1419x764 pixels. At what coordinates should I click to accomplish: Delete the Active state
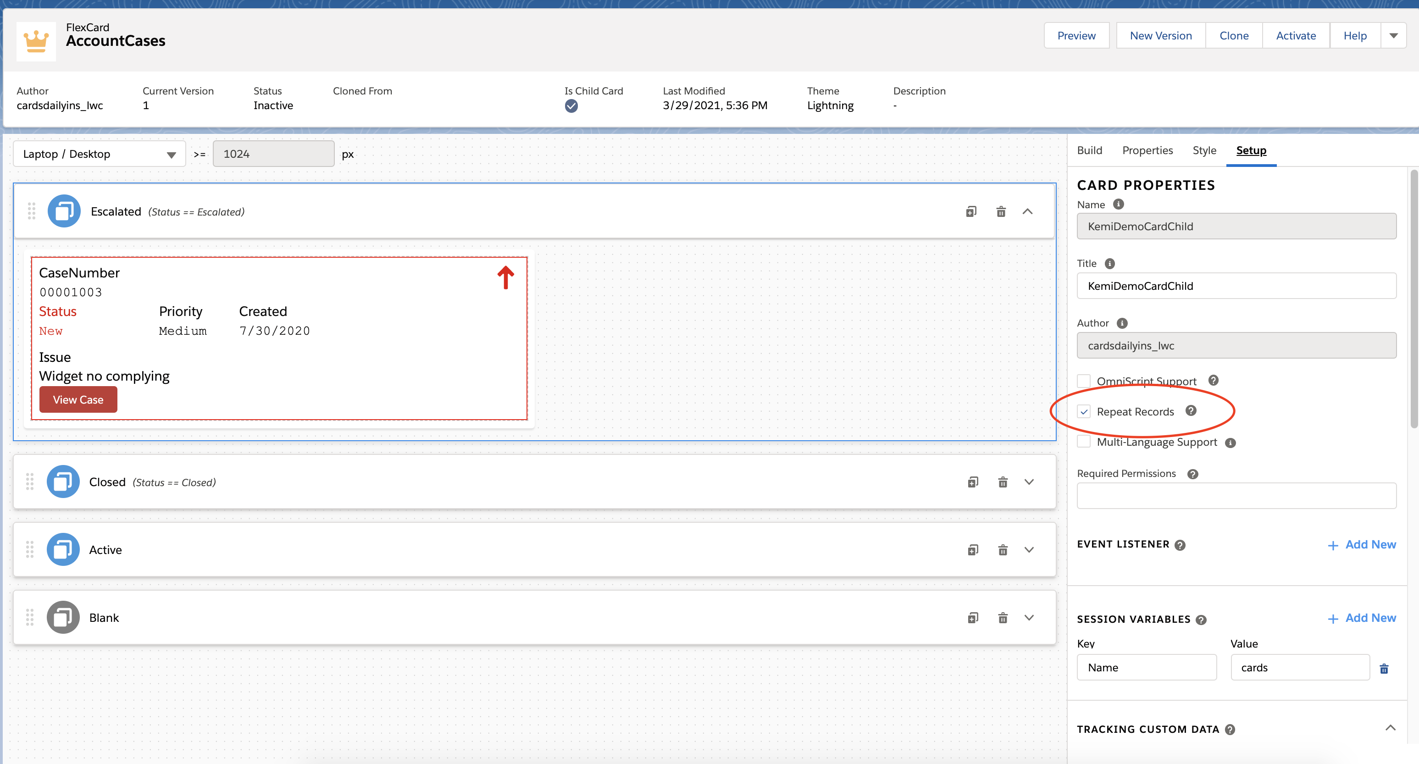(x=1003, y=550)
